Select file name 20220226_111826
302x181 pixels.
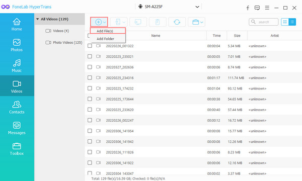120,152
